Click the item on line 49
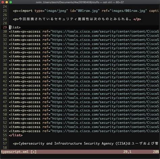 (84, 110)
